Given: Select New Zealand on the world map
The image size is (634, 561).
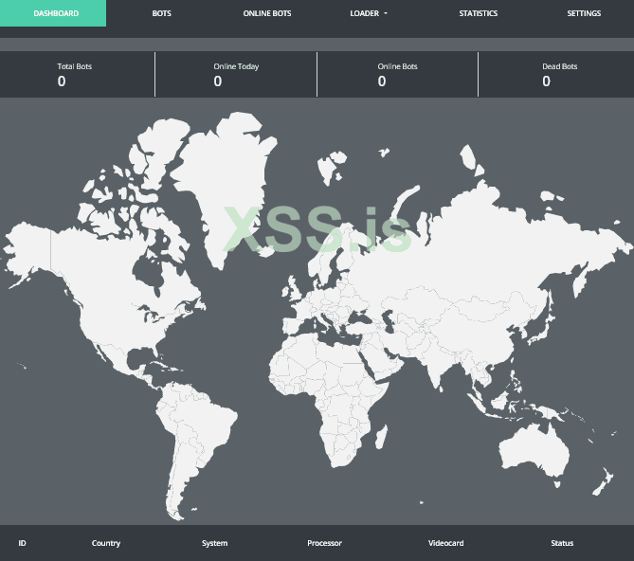Looking at the screenshot, I should point(603,481).
